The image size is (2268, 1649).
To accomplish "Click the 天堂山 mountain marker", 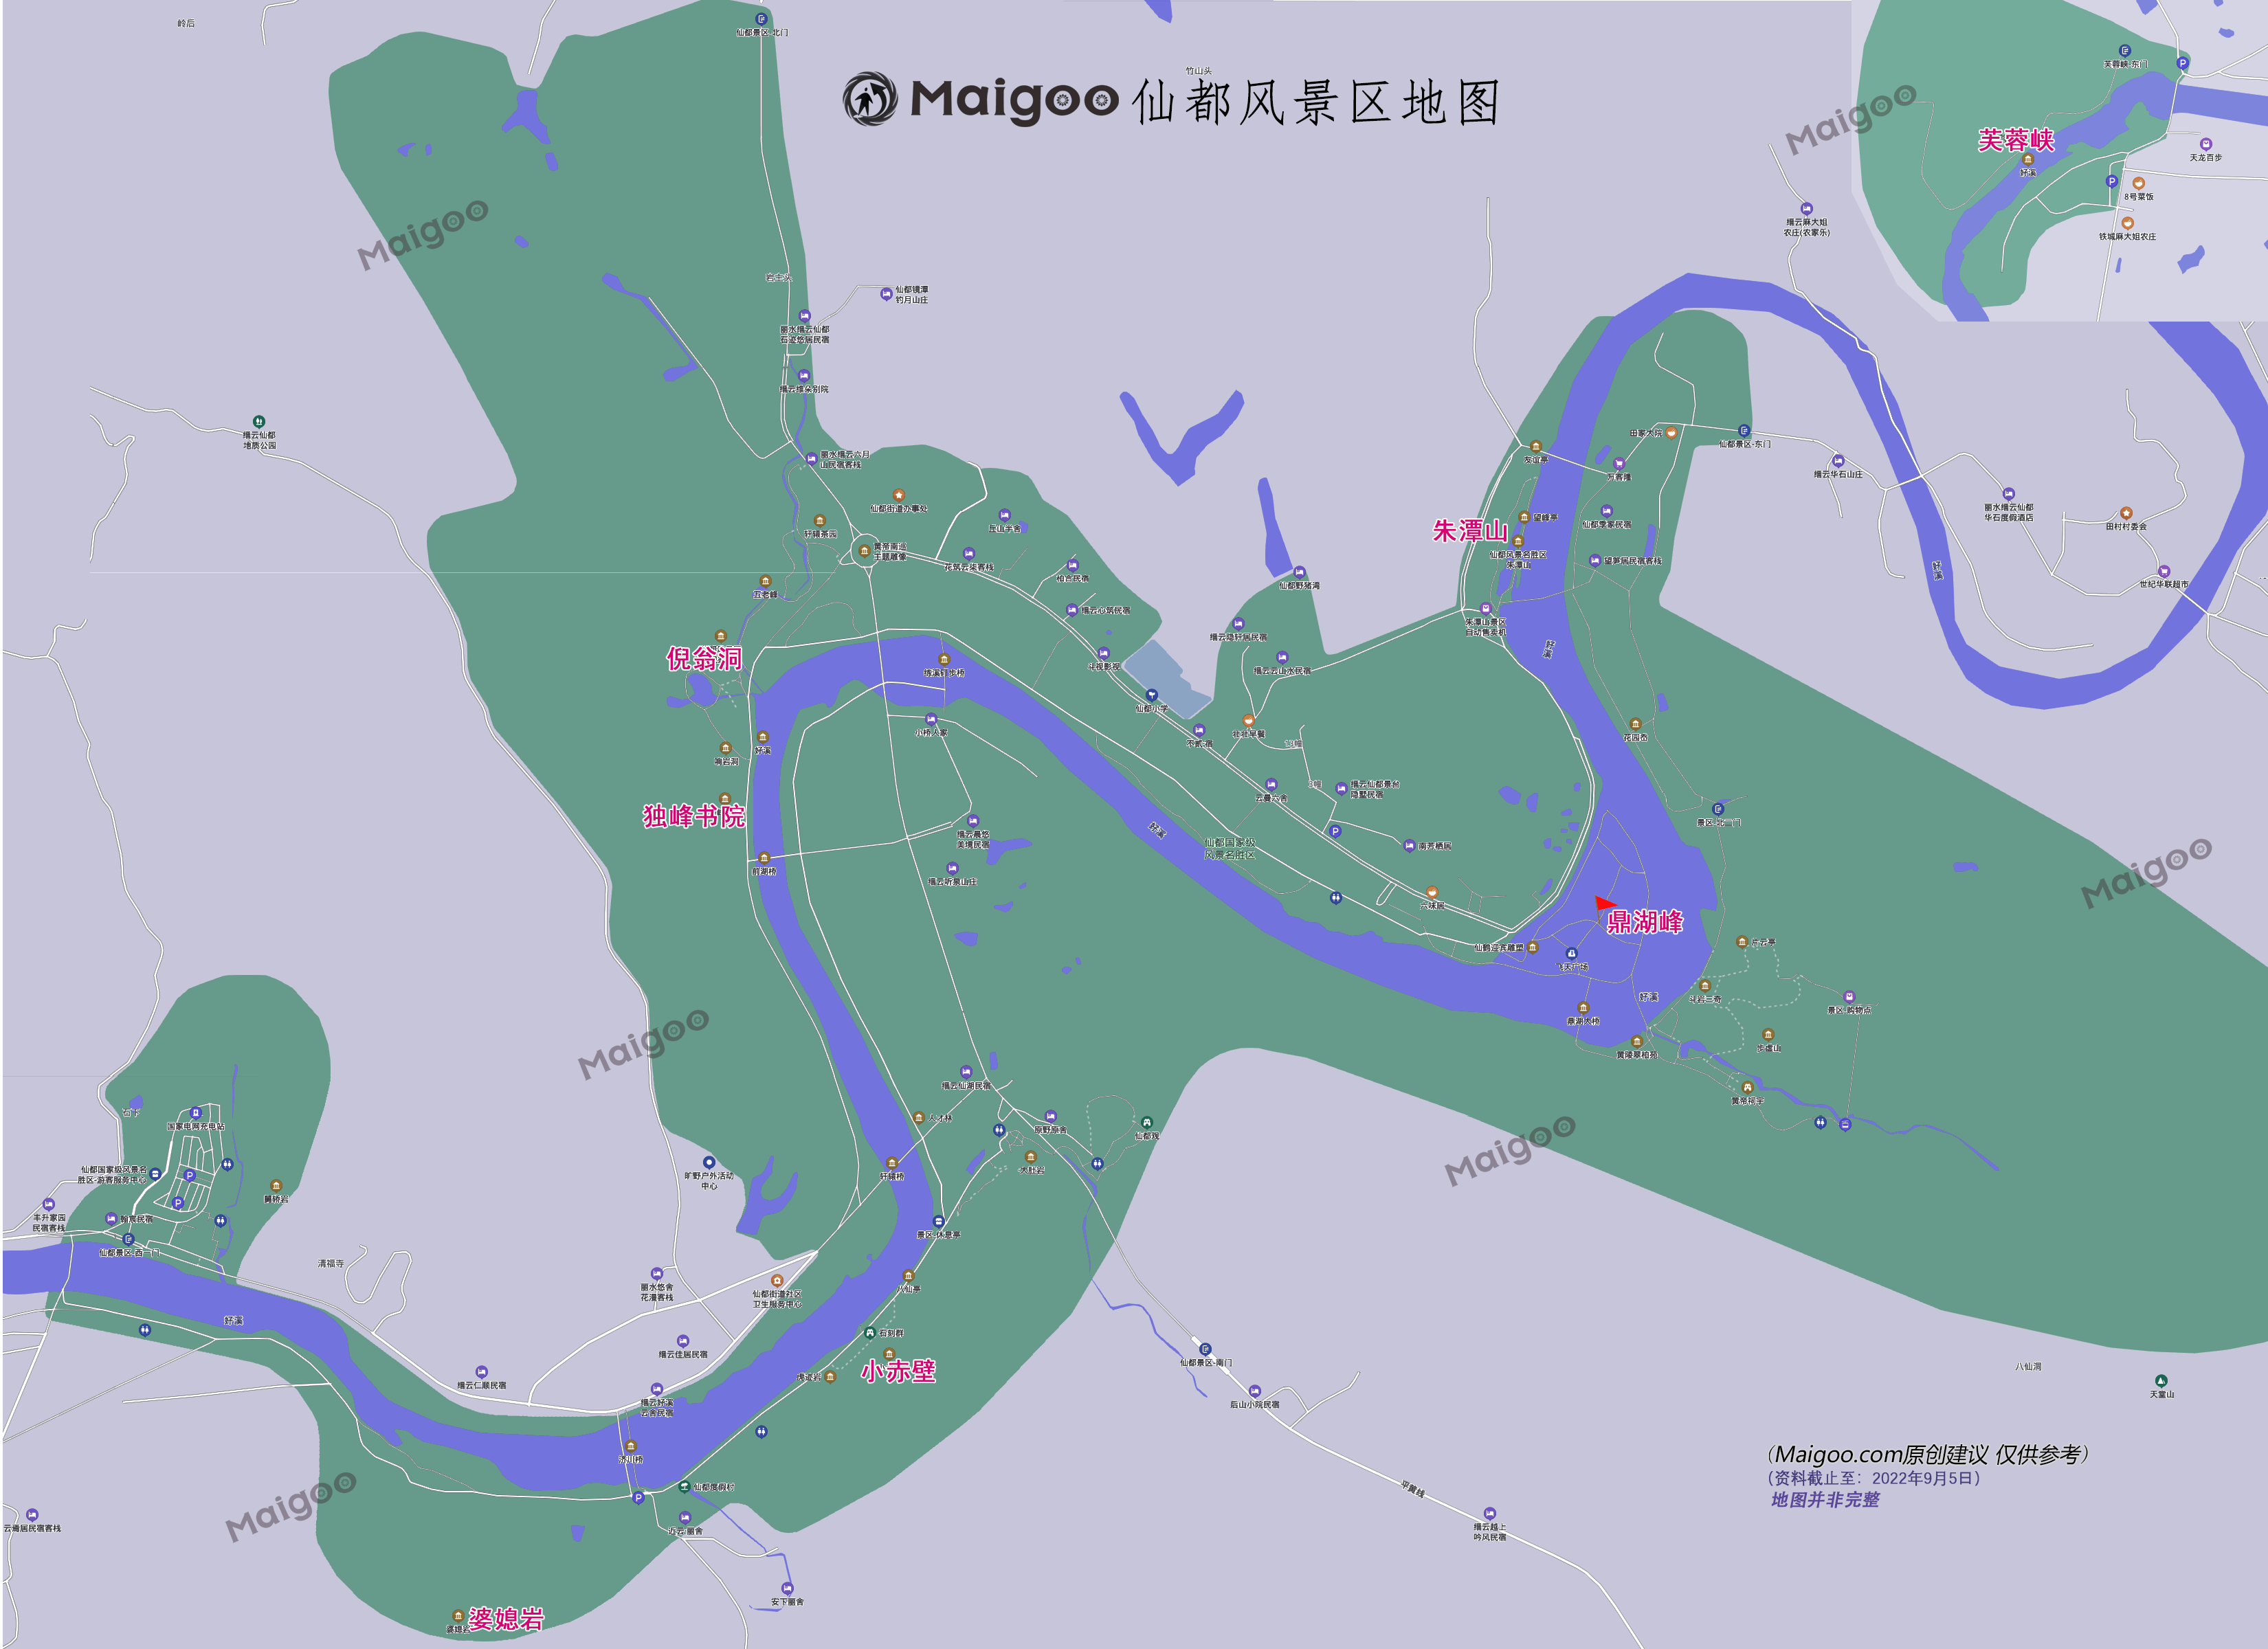I will click(2161, 1381).
